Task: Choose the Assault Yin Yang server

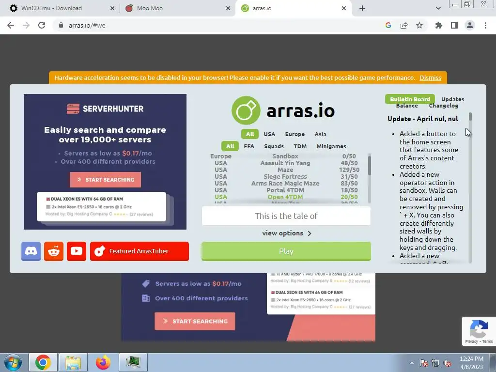Action: click(285, 163)
